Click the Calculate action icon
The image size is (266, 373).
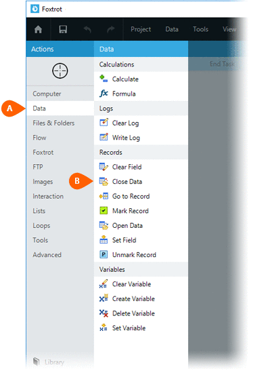coord(104,79)
